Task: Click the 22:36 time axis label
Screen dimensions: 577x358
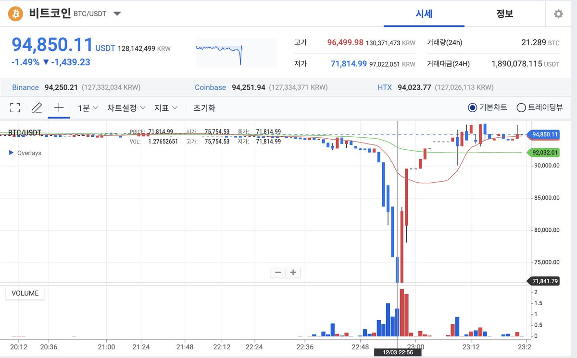Action: (305, 347)
